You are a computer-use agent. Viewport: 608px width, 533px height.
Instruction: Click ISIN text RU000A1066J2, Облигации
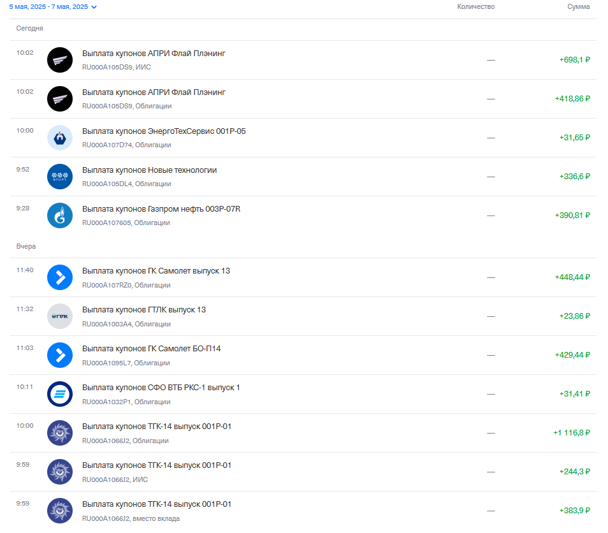[126, 441]
